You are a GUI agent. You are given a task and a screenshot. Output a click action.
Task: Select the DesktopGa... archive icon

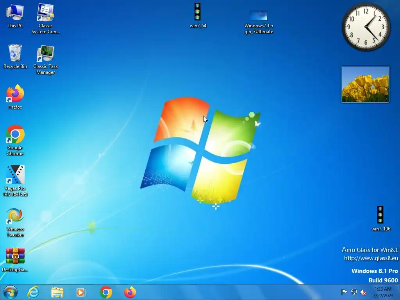click(x=15, y=260)
